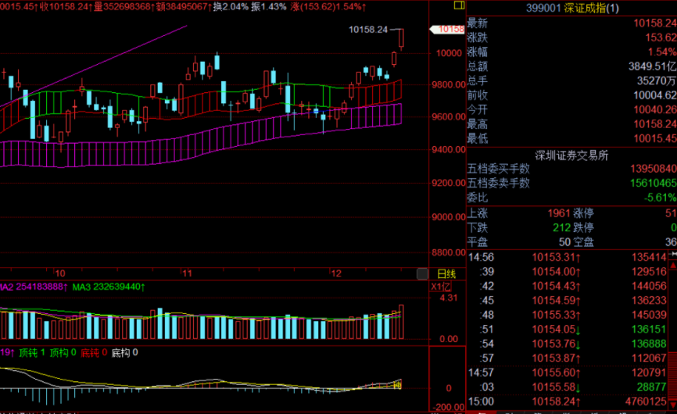Click the 10158.24 high price annotation
This screenshot has width=677, height=414.
[x=368, y=30]
